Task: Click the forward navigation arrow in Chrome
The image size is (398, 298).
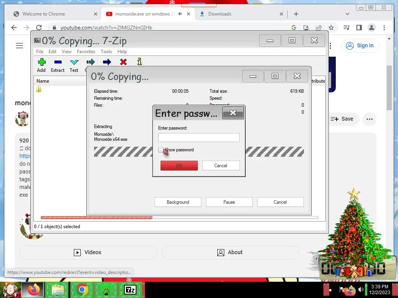Action: pos(26,28)
